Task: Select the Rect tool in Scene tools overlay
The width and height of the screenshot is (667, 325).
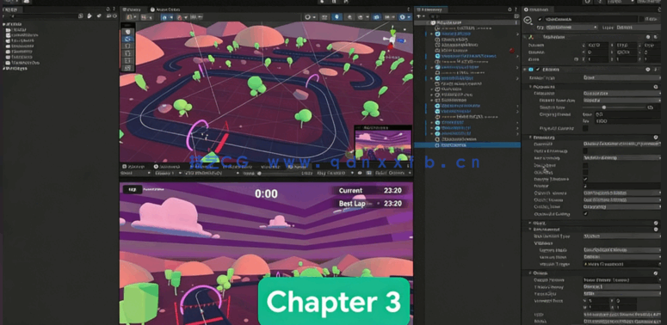Action: click(128, 60)
